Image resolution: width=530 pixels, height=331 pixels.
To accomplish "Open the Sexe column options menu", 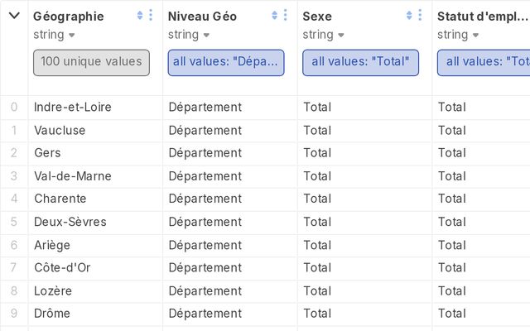I will pyautogui.click(x=420, y=16).
